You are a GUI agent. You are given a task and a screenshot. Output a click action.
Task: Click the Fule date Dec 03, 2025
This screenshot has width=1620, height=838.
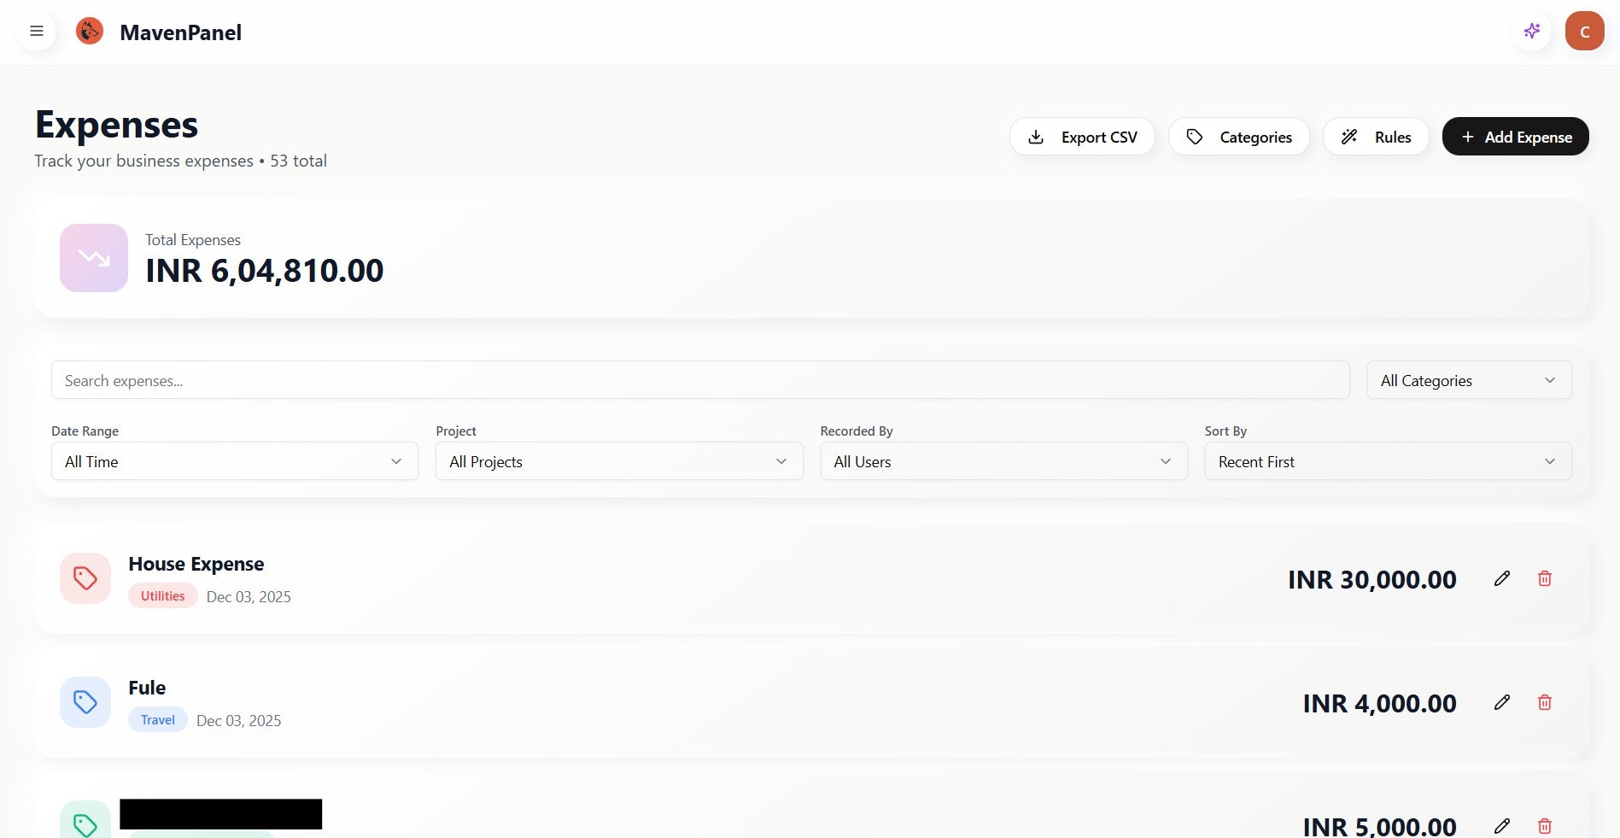pos(239,721)
